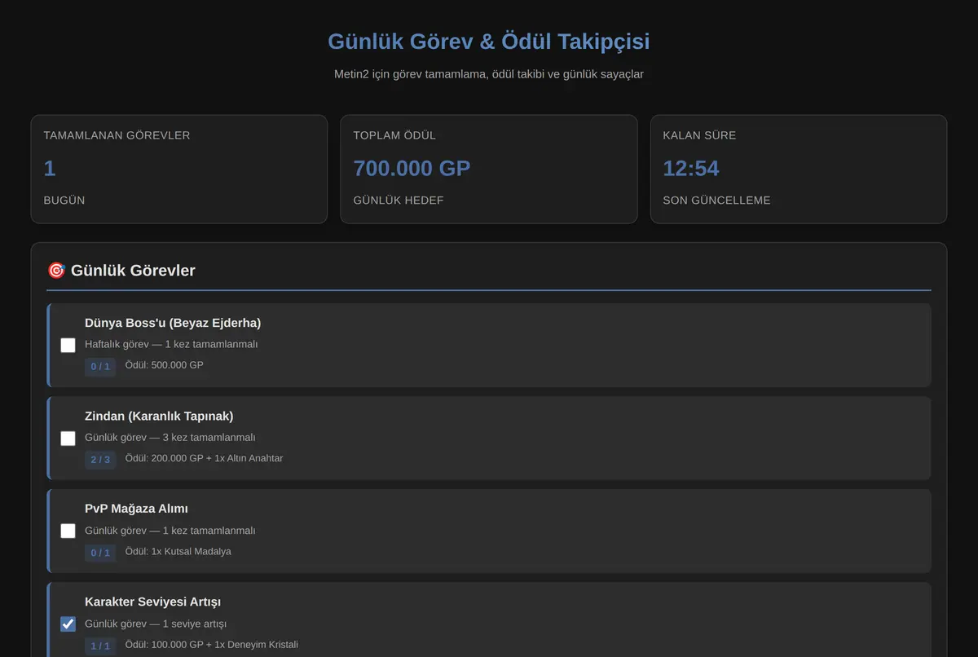Click the Karakter Seviyesi Artışı task title
The width and height of the screenshot is (978, 657).
153,602
